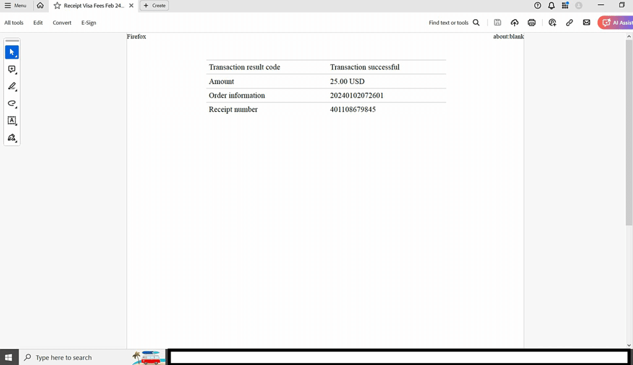
Task: Switch to the E-Sign menu
Action: (x=88, y=23)
